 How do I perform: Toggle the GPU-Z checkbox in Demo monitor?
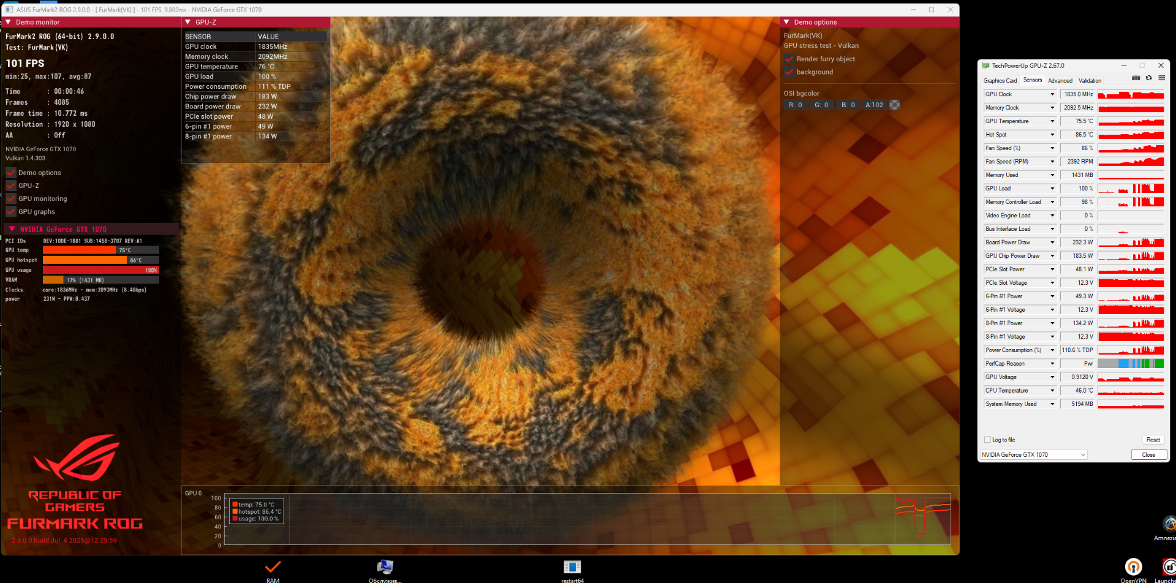tap(11, 186)
